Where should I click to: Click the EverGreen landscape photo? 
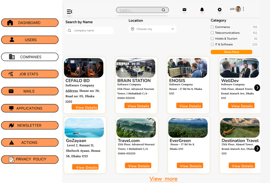click(188, 128)
